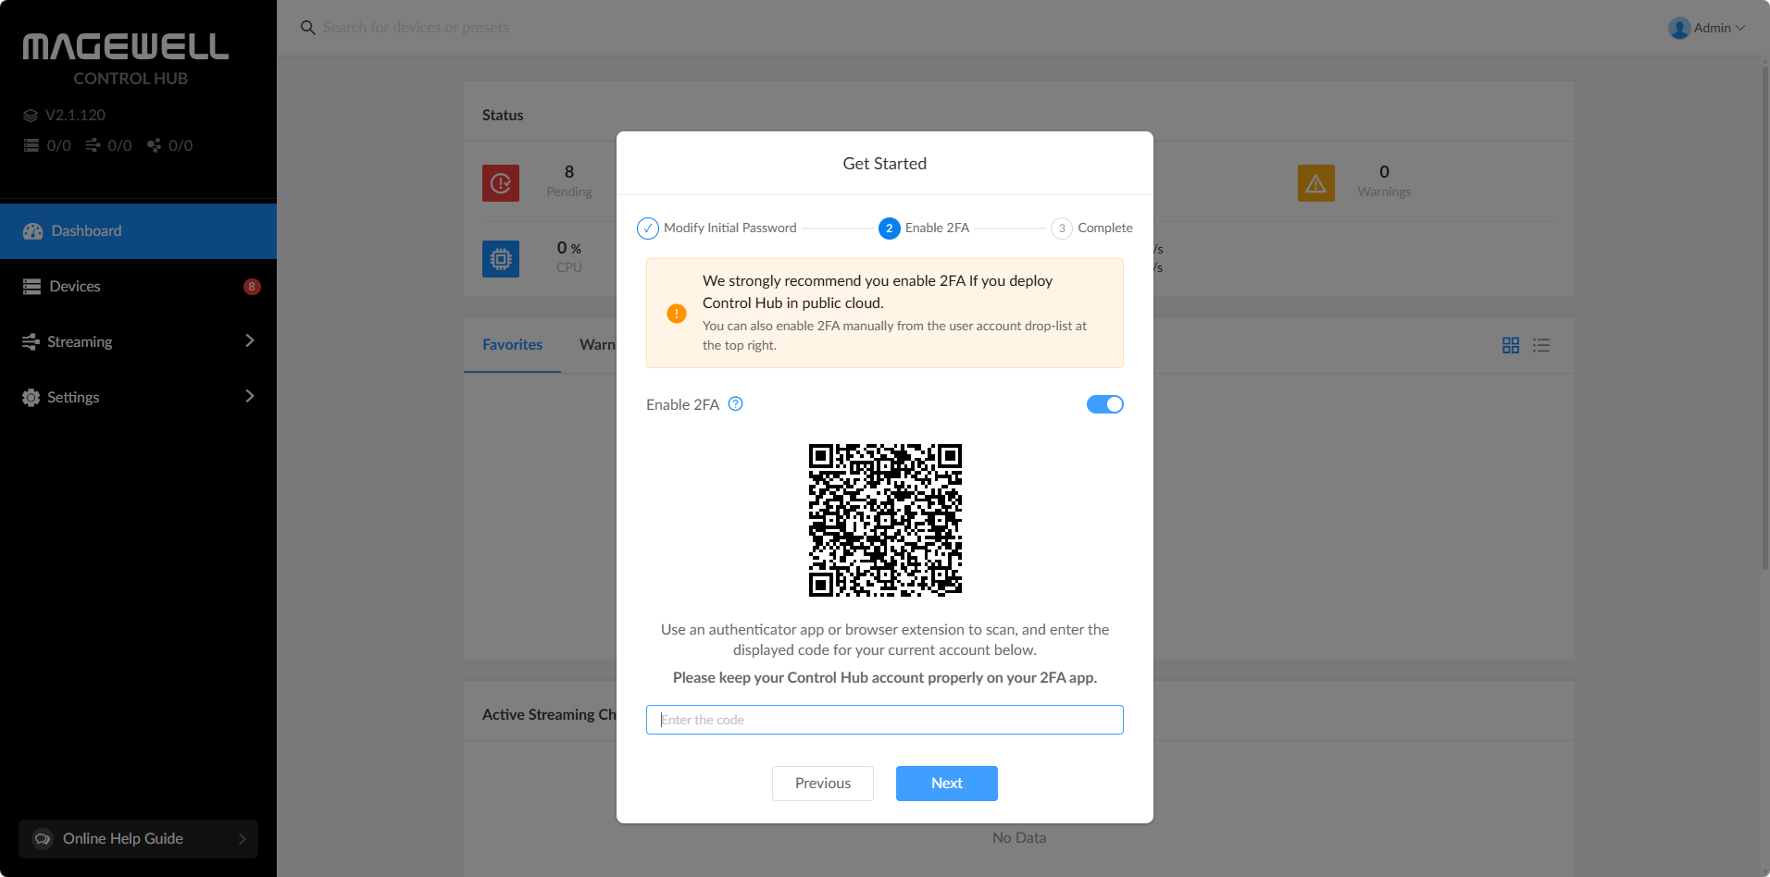Image resolution: width=1770 pixels, height=877 pixels.
Task: Click the streaming count icon in sidebar header
Action: click(93, 145)
